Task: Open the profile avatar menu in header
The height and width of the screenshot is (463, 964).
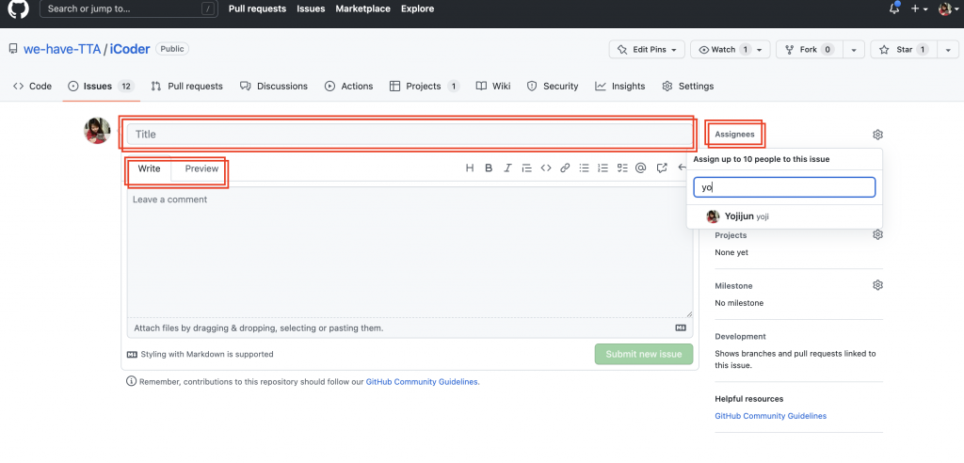Action: (x=947, y=8)
